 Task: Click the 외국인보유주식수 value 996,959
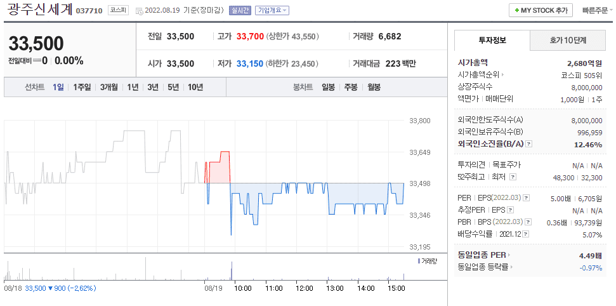pos(589,133)
